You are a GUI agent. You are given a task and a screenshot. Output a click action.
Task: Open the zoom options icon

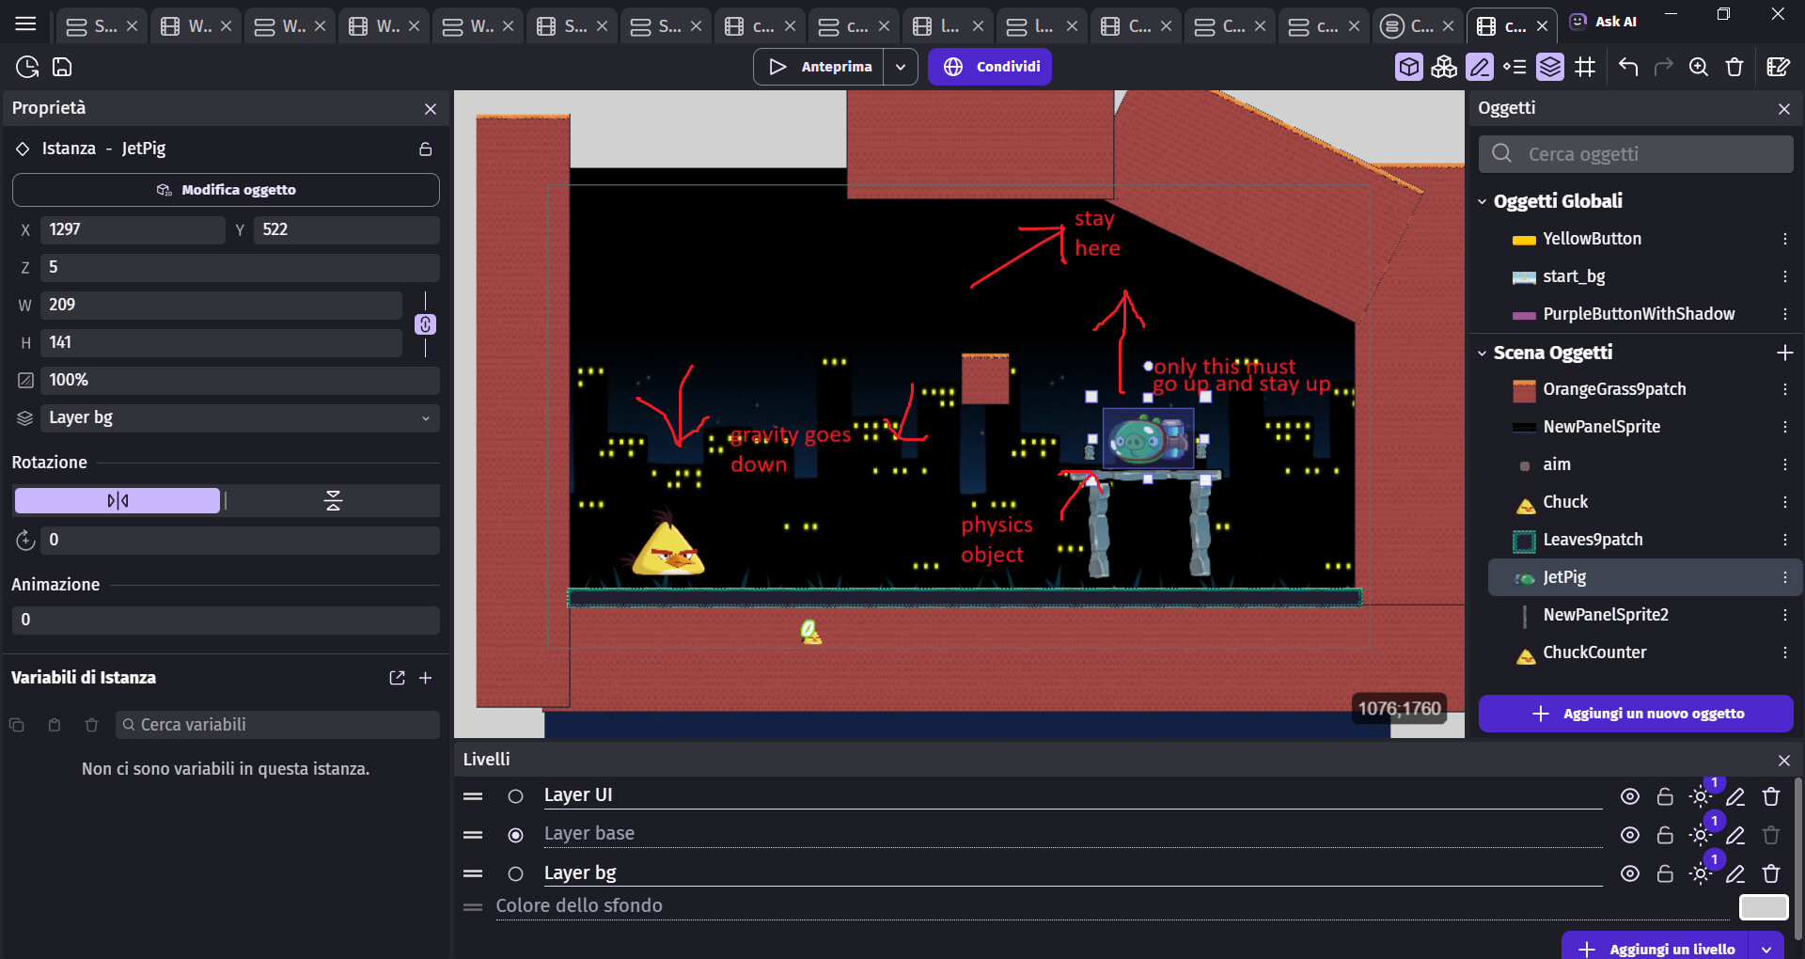tap(1699, 67)
